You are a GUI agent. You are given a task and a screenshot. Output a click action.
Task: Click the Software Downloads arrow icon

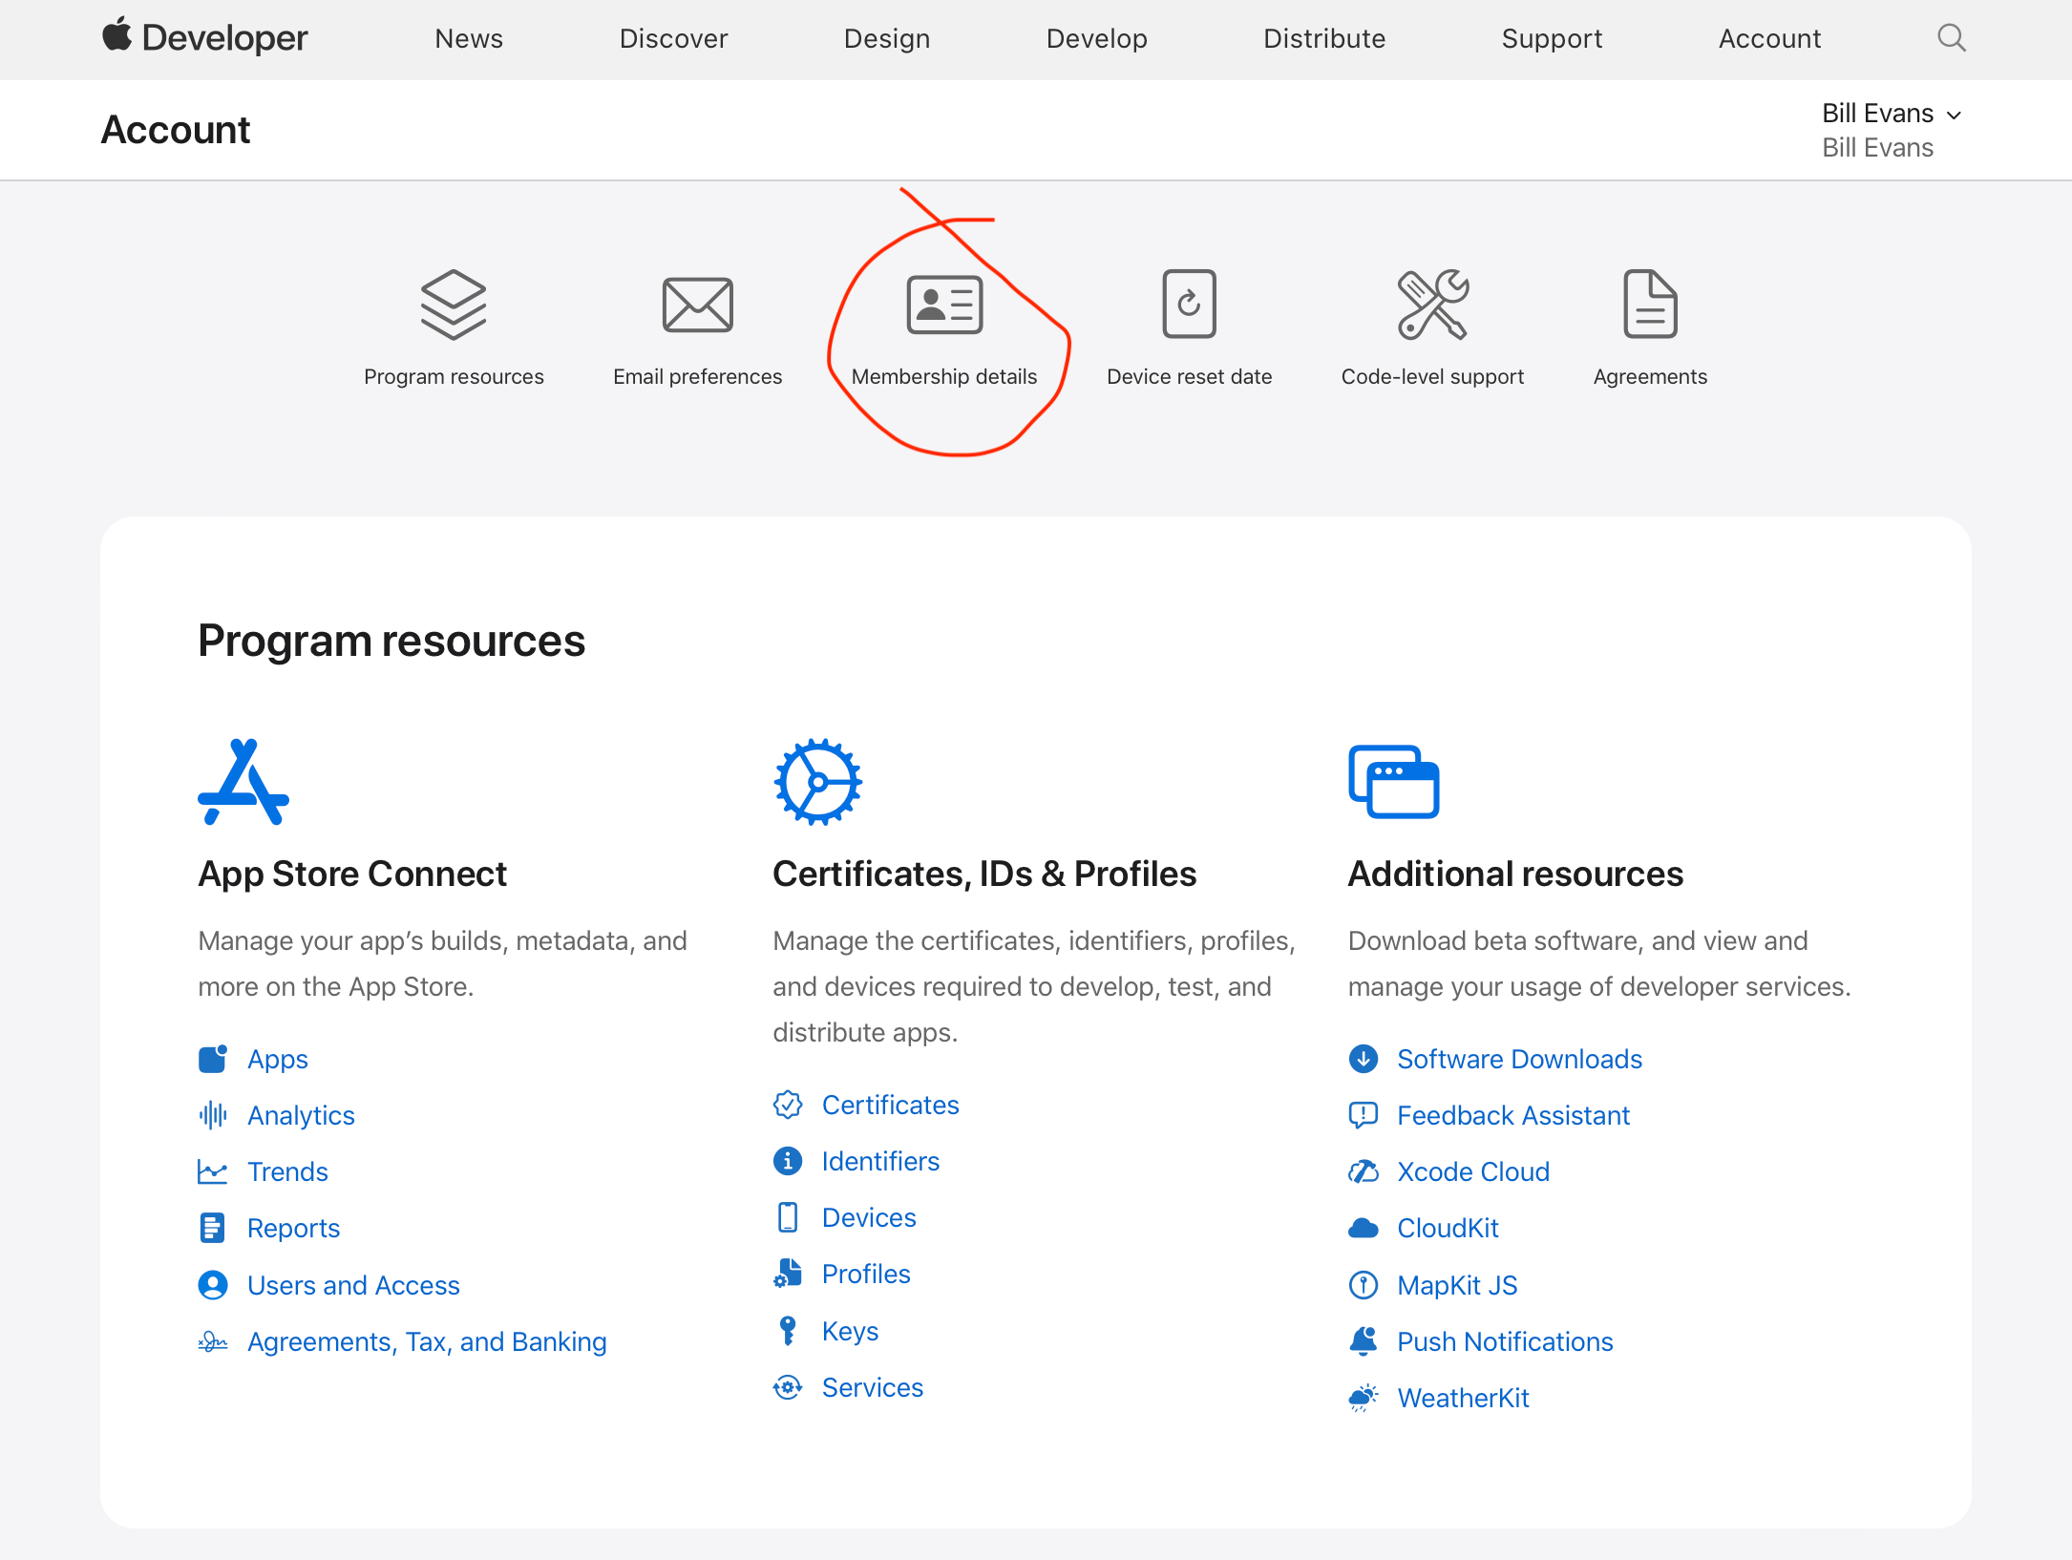pos(1364,1059)
